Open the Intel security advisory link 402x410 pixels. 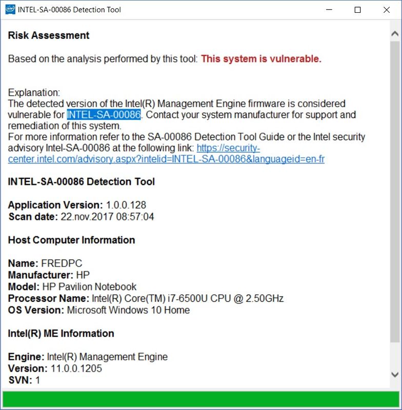click(166, 159)
